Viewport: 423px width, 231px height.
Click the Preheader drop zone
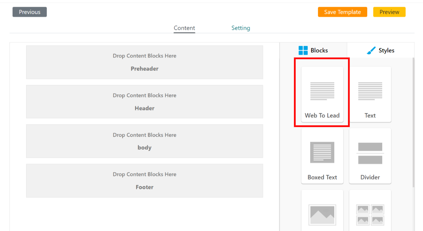coord(145,62)
